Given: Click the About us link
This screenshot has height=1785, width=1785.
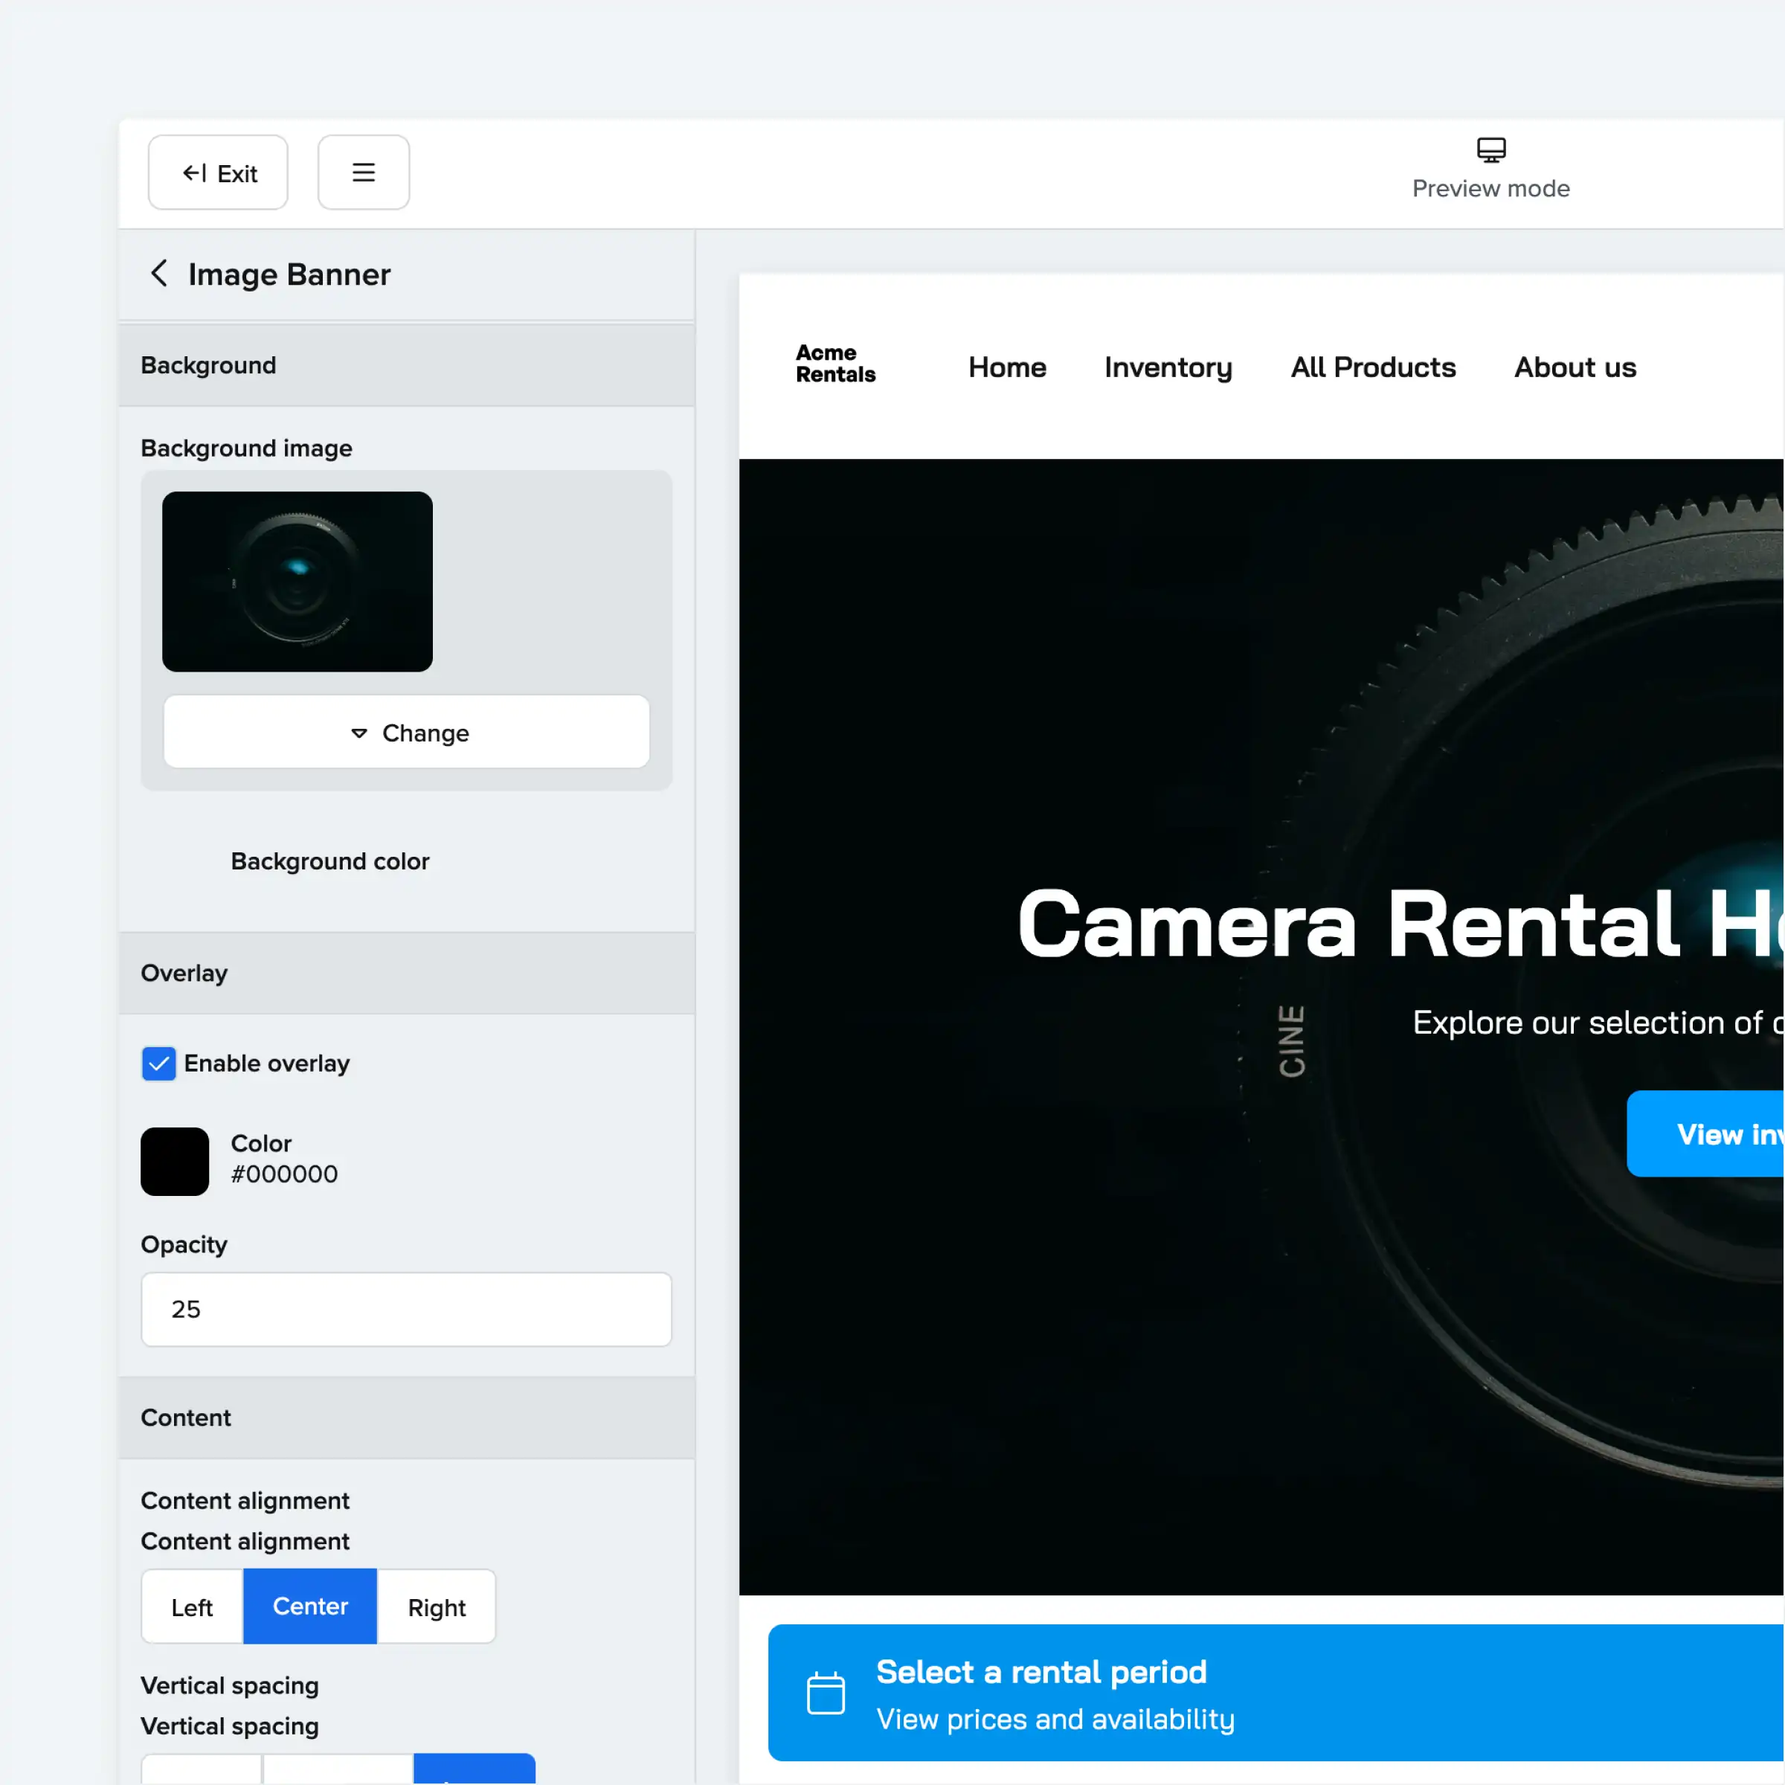Looking at the screenshot, I should point(1574,367).
